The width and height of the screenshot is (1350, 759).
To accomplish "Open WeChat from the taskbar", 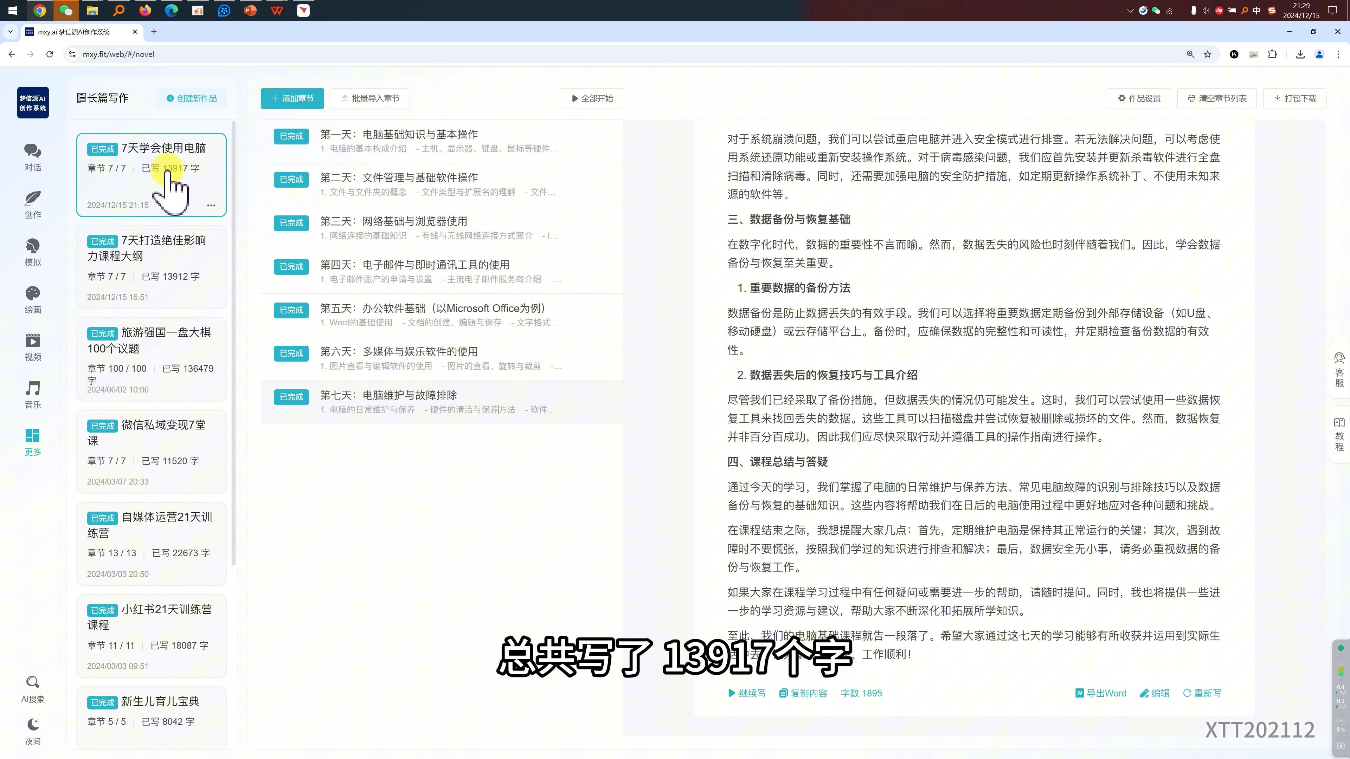I will coord(66,11).
